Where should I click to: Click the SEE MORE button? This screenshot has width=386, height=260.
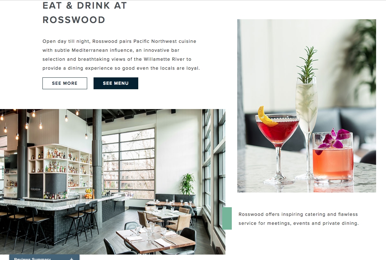pos(65,83)
